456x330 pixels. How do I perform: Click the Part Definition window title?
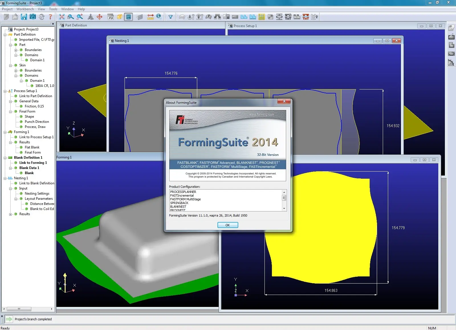76,25
